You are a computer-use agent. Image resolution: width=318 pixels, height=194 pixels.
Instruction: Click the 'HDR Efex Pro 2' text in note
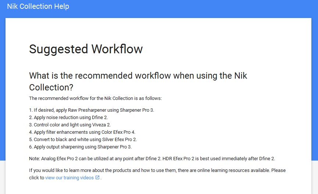[178, 158]
